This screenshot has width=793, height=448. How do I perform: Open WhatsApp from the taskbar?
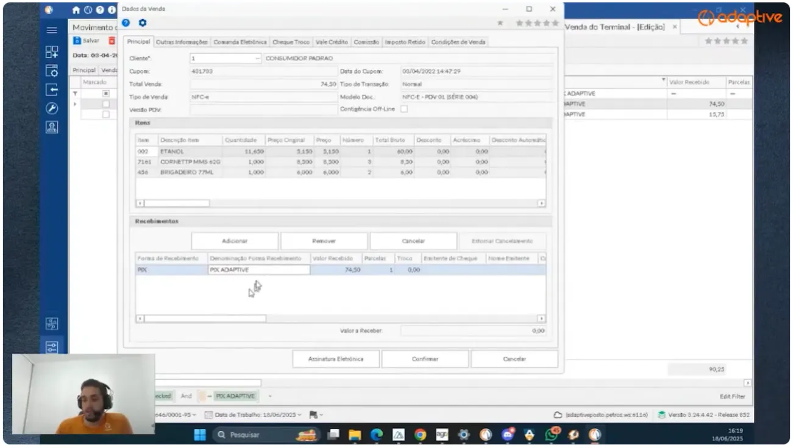552,435
